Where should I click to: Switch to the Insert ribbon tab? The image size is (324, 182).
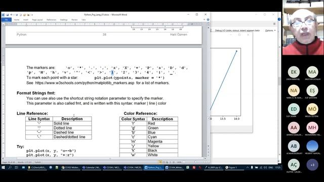26,20
